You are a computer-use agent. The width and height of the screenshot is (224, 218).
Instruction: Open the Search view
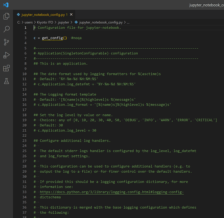pyautogui.click(x=7, y=29)
